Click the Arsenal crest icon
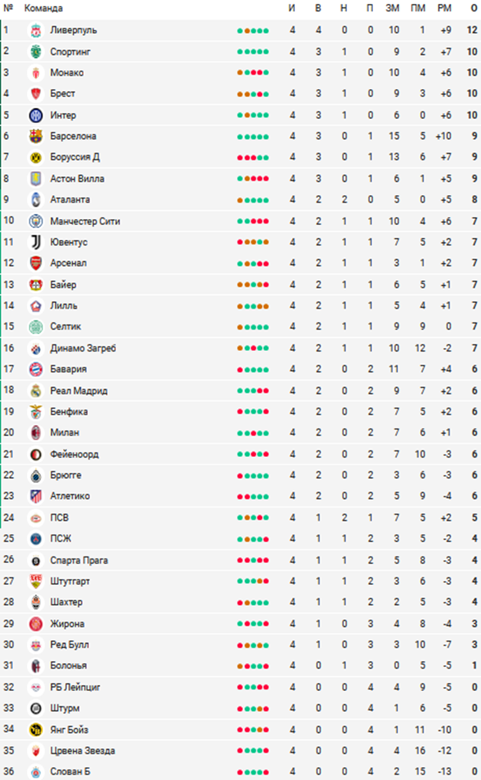This screenshot has width=481, height=780. (35, 263)
